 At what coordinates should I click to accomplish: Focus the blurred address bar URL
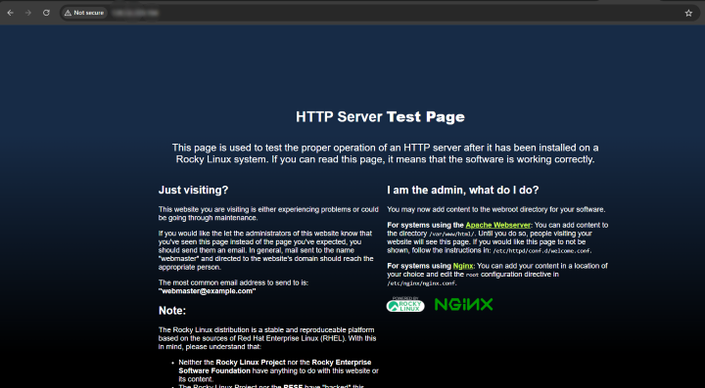135,13
